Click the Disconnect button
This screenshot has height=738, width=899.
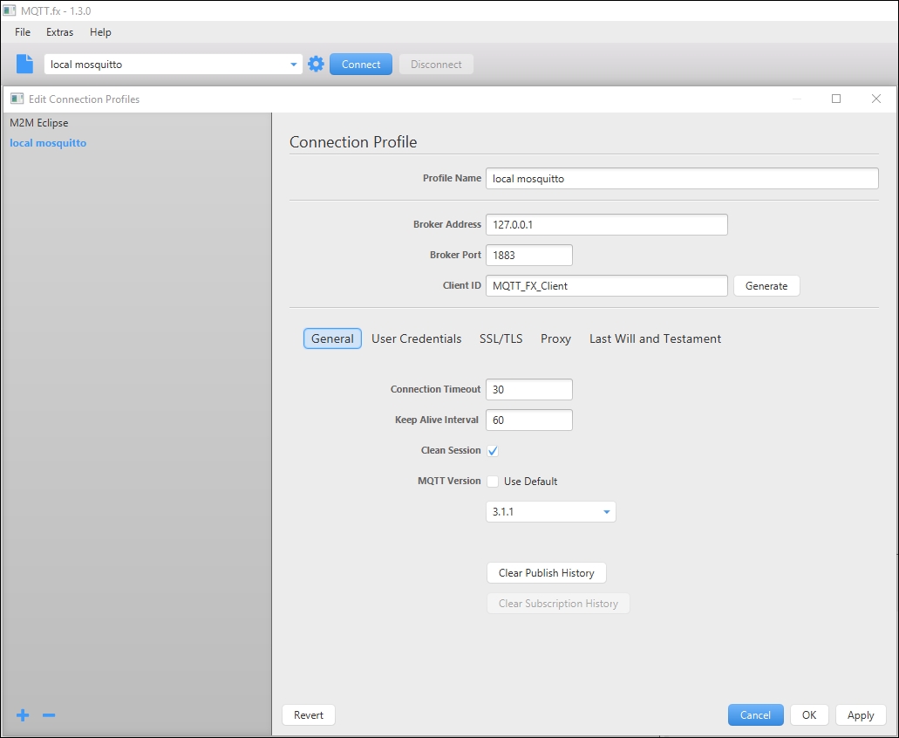(436, 65)
